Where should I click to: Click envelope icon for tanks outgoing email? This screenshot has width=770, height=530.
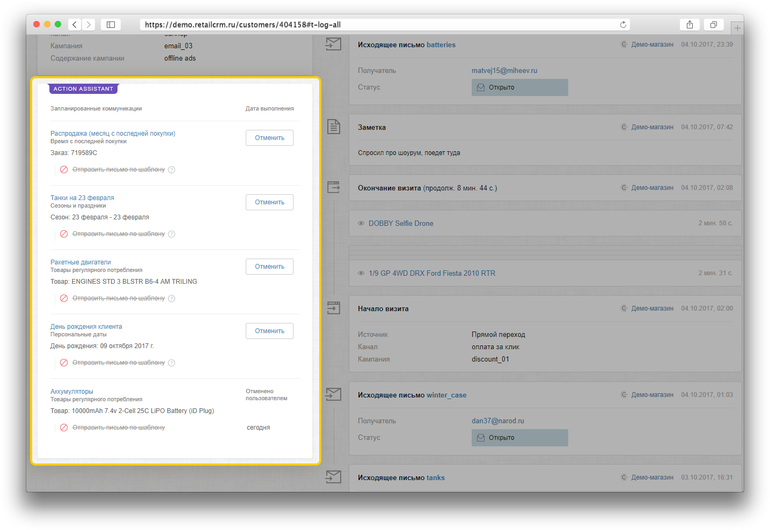(x=333, y=477)
